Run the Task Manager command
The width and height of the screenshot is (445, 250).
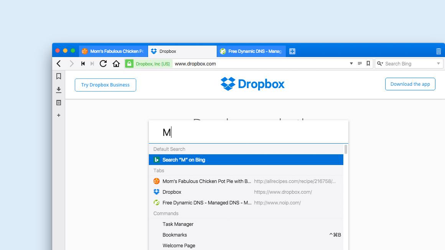tap(246, 224)
